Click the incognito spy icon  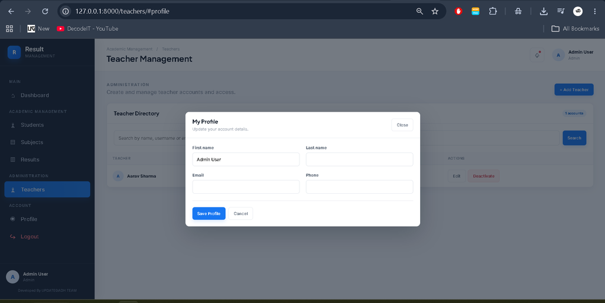(x=518, y=11)
